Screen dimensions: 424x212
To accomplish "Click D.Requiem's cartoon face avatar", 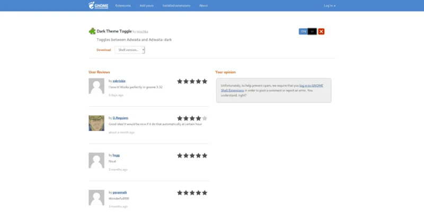I will click(x=96, y=123).
